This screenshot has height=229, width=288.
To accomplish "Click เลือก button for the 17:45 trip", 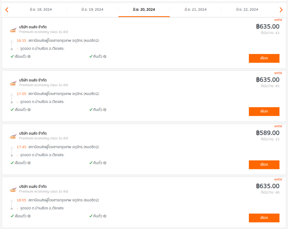I will 264,165.
